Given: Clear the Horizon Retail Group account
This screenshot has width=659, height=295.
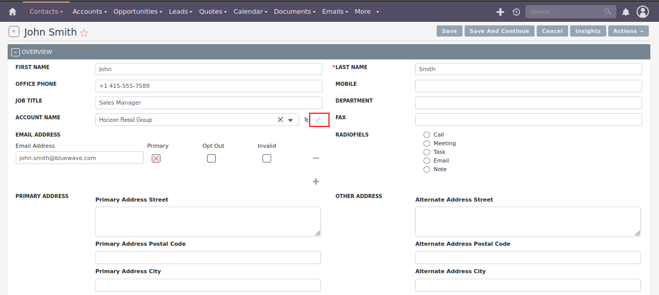Looking at the screenshot, I should coord(280,120).
